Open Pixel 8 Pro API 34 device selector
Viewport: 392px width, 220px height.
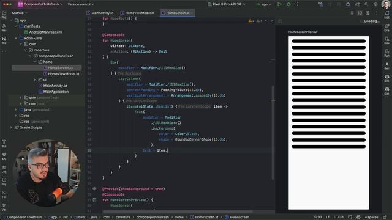coord(227,4)
